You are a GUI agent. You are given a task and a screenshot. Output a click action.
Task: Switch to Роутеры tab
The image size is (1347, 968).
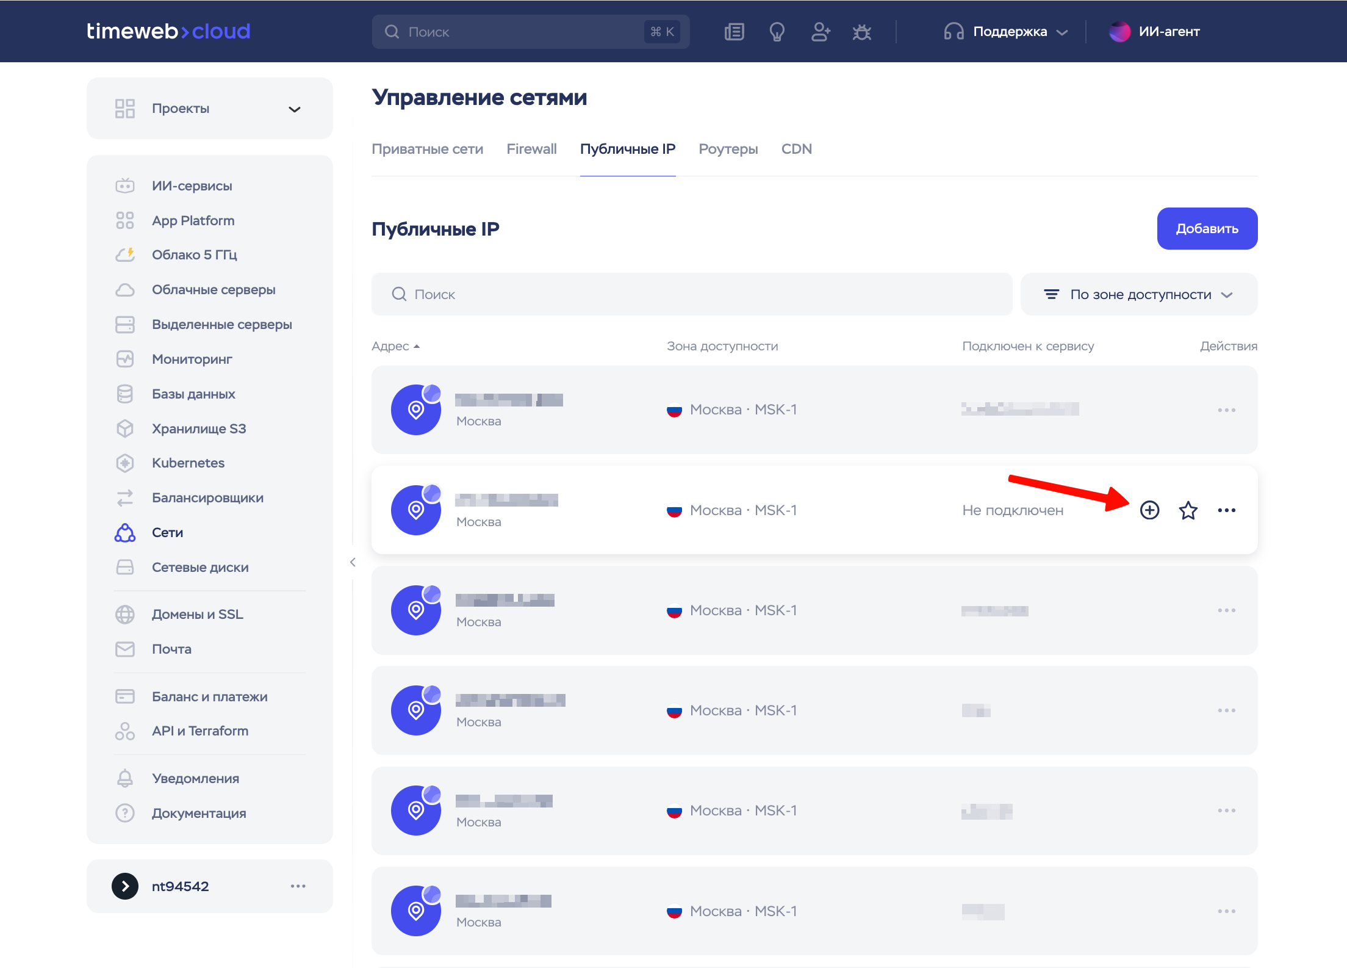pos(728,149)
